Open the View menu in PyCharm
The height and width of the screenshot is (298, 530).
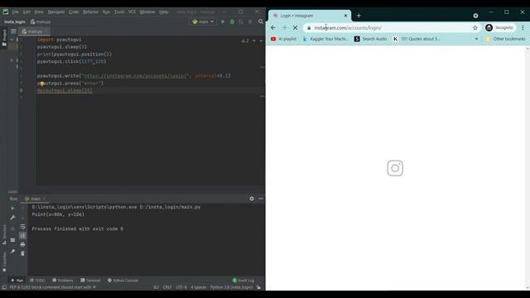pyautogui.click(x=39, y=12)
